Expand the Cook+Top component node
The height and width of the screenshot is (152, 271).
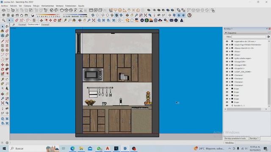230,45
